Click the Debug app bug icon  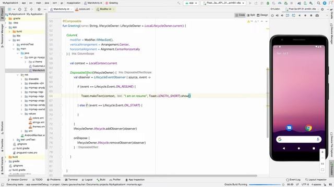point(268,3)
